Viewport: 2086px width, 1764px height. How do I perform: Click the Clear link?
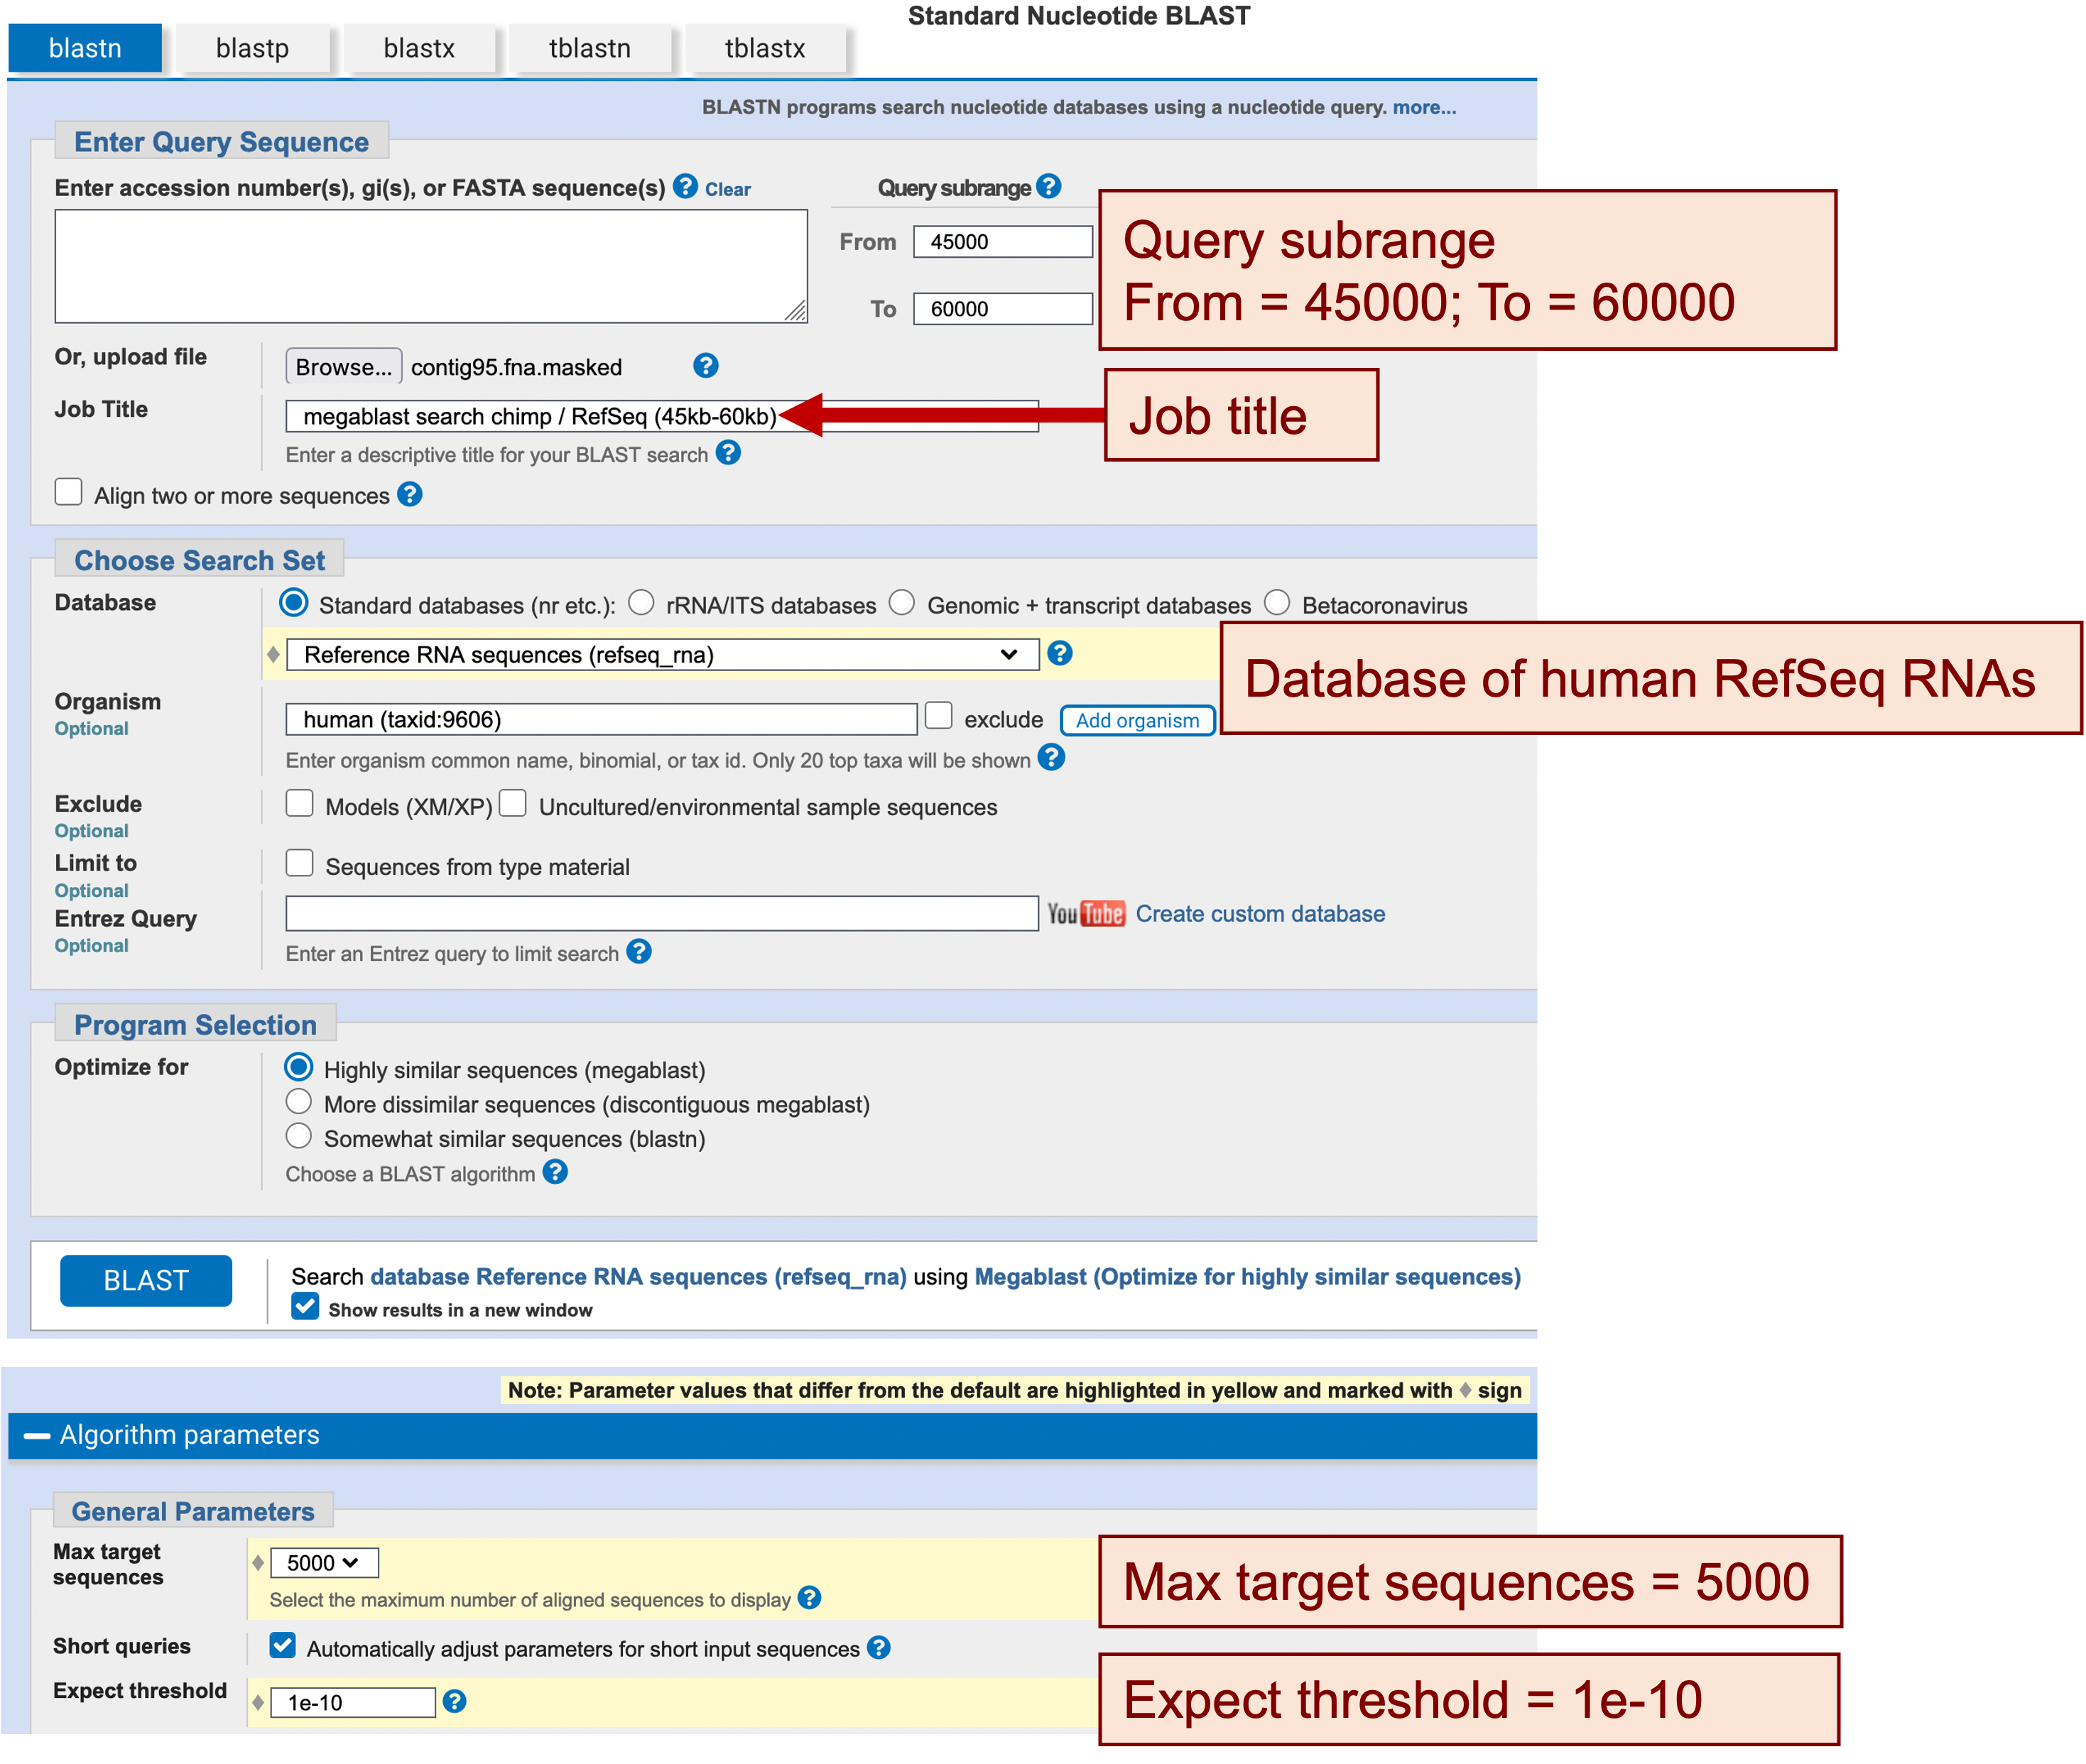point(727,189)
